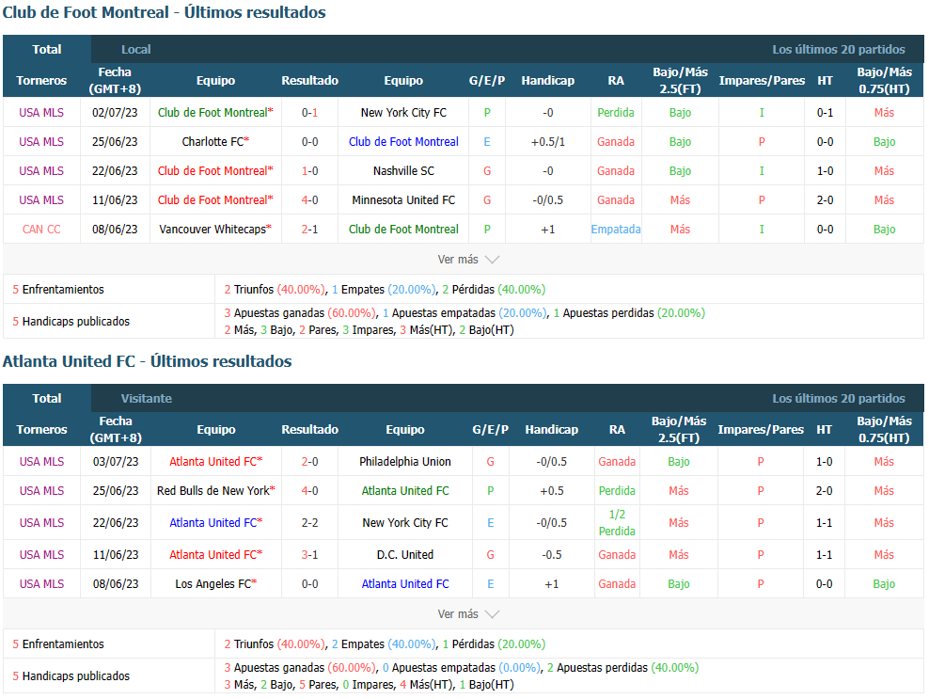Click Club de Foot Montreal in 08/06/23 row
The height and width of the screenshot is (699, 929).
(403, 229)
